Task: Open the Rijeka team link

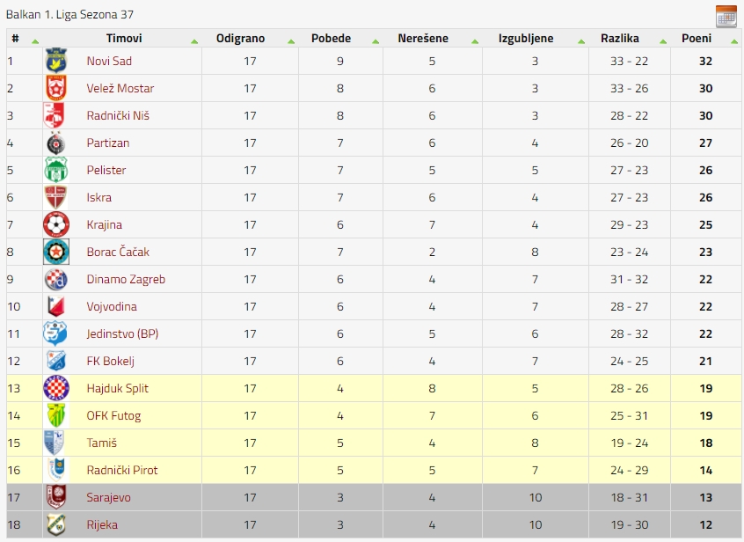Action: 102,525
